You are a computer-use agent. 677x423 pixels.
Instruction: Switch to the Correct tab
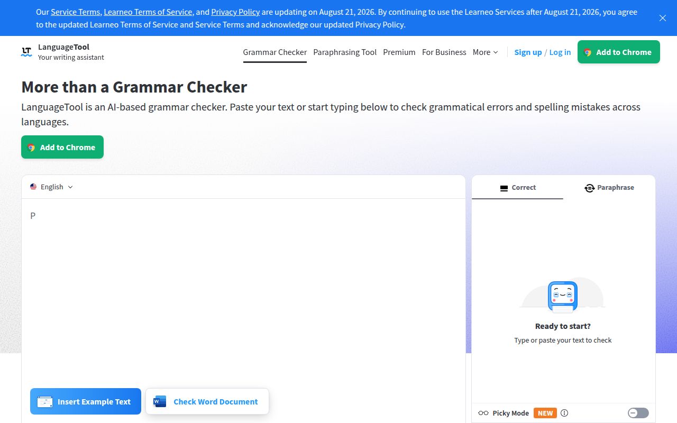517,187
